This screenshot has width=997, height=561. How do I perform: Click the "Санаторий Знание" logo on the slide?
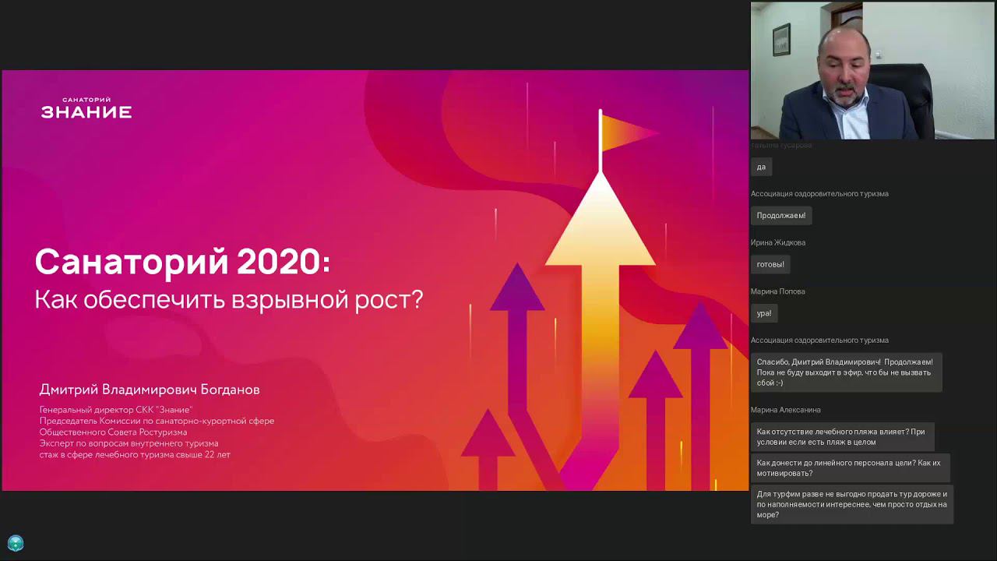(86, 108)
